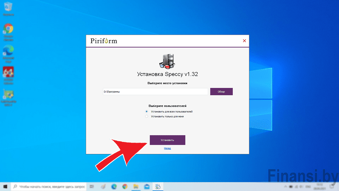
Task: Open Microsoft Edge from the taskbar
Action: (x=114, y=186)
